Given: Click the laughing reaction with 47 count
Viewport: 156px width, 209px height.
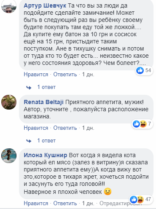Looking at the screenshot, I should pyautogui.click(x=140, y=199).
